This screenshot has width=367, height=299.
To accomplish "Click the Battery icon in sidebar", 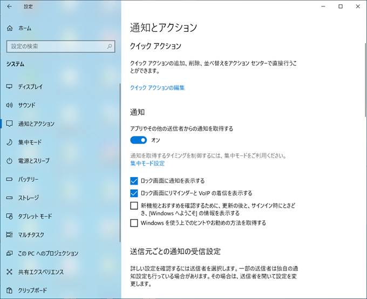I will [x=9, y=179].
